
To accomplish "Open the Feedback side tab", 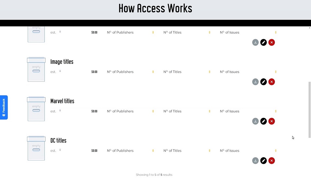I will [4, 107].
